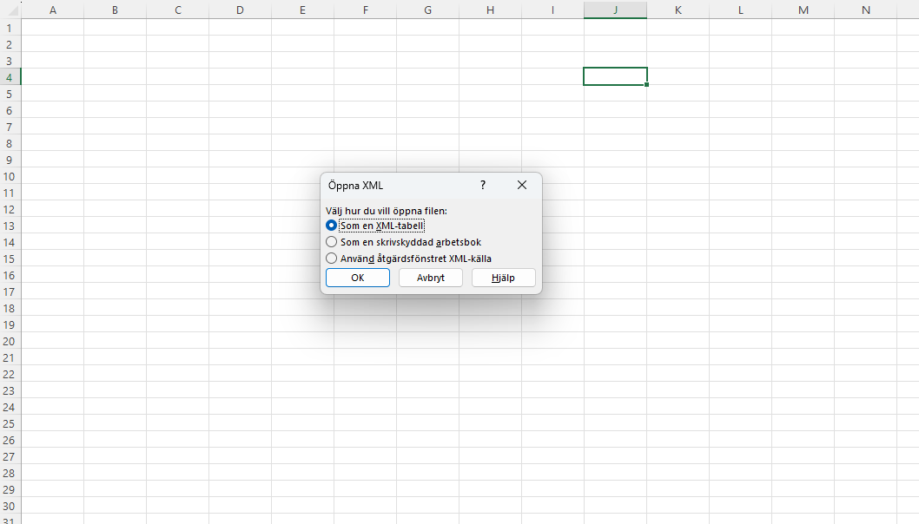This screenshot has width=919, height=524.
Task: Click the fill handle of cell J4
Action: tap(646, 84)
